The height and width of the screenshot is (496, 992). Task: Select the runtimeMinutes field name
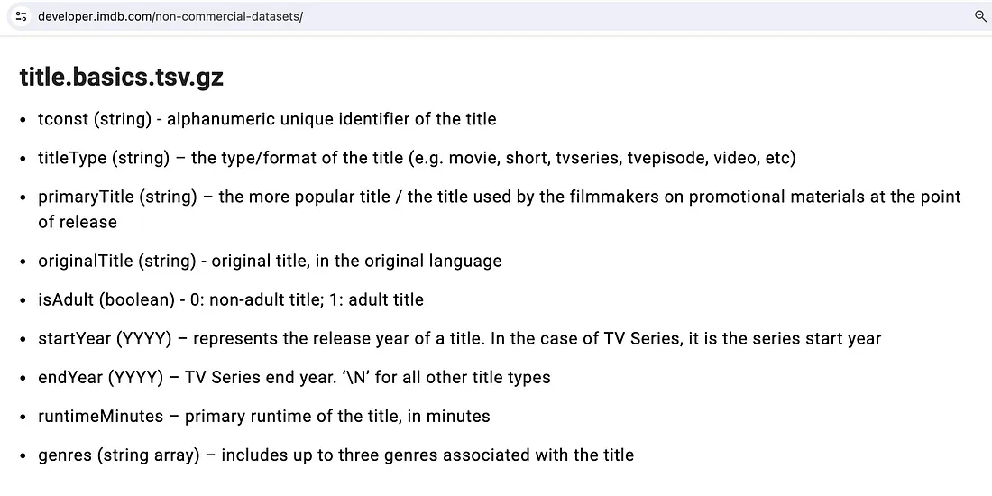101,417
